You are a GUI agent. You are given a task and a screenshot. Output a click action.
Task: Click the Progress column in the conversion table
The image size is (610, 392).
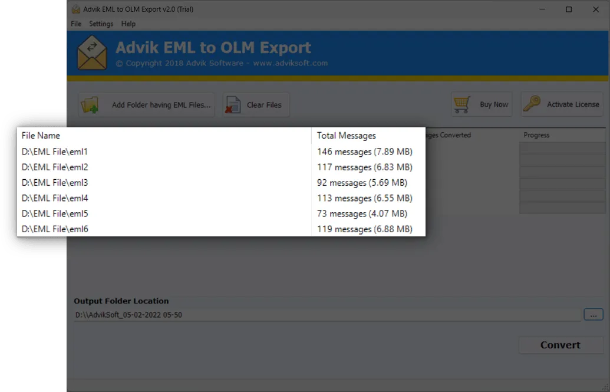coord(536,135)
